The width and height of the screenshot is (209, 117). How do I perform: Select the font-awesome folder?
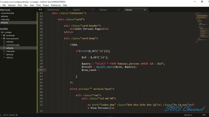[x=12, y=39]
